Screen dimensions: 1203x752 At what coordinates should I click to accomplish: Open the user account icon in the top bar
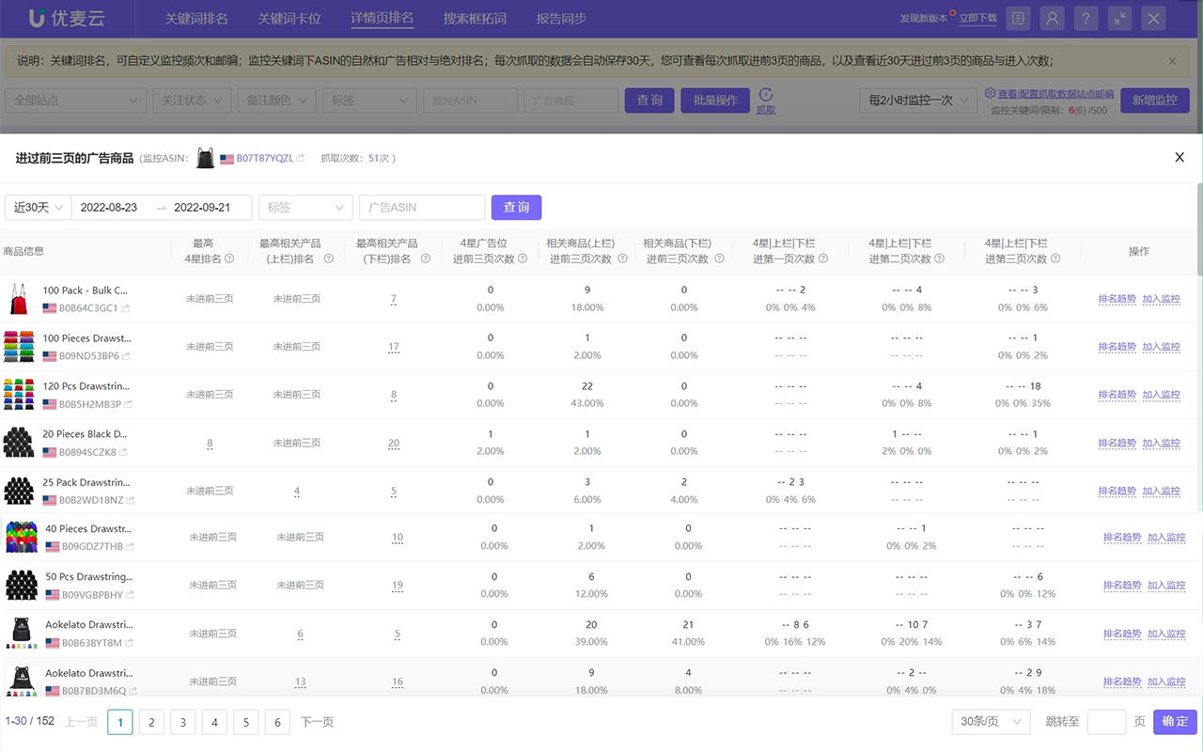pos(1052,18)
